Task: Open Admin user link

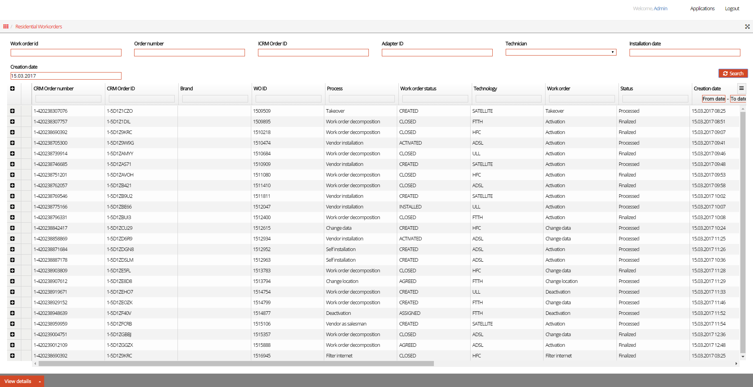Action: (660, 9)
